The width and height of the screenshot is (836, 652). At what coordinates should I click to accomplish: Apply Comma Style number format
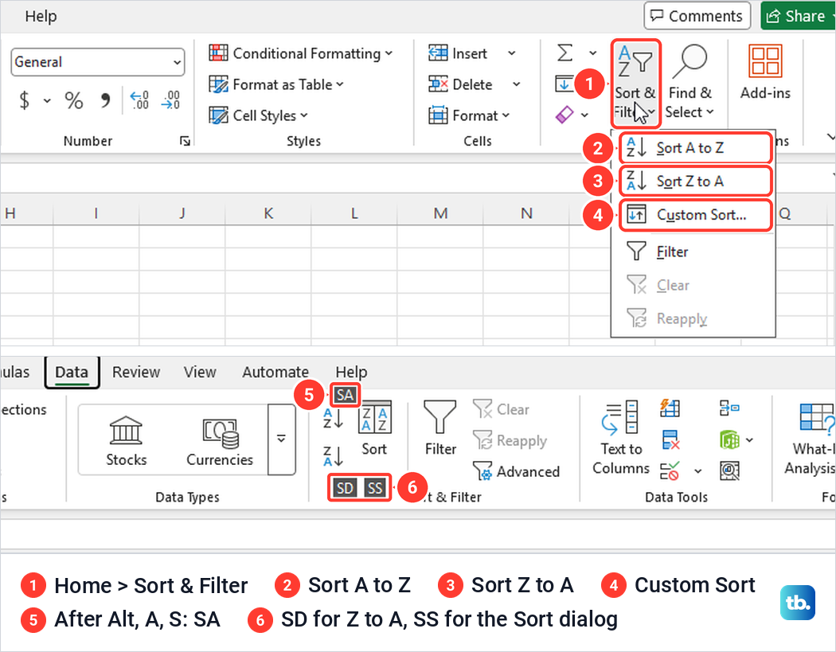[x=105, y=100]
